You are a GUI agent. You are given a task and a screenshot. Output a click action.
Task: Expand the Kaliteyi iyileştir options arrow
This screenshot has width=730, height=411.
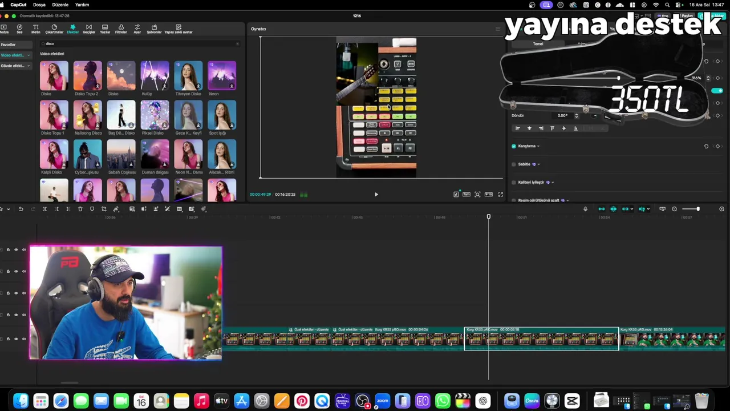coord(553,183)
